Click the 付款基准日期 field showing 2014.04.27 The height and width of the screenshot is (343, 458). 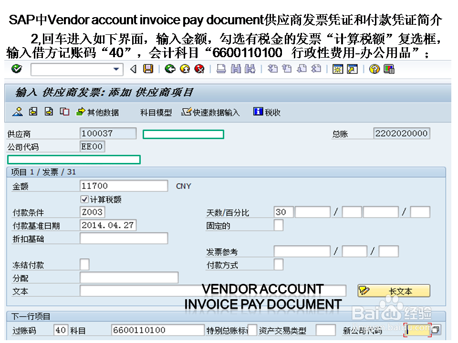point(108,225)
